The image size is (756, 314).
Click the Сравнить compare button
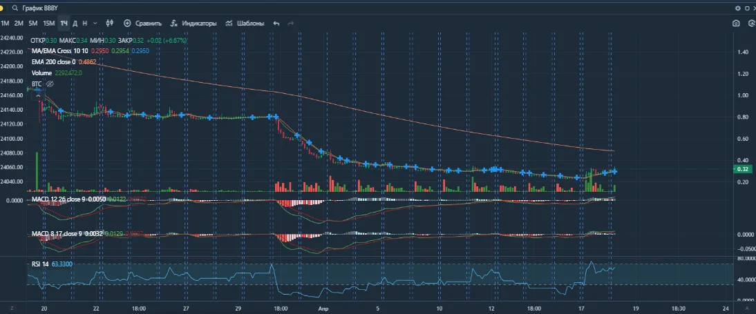143,23
